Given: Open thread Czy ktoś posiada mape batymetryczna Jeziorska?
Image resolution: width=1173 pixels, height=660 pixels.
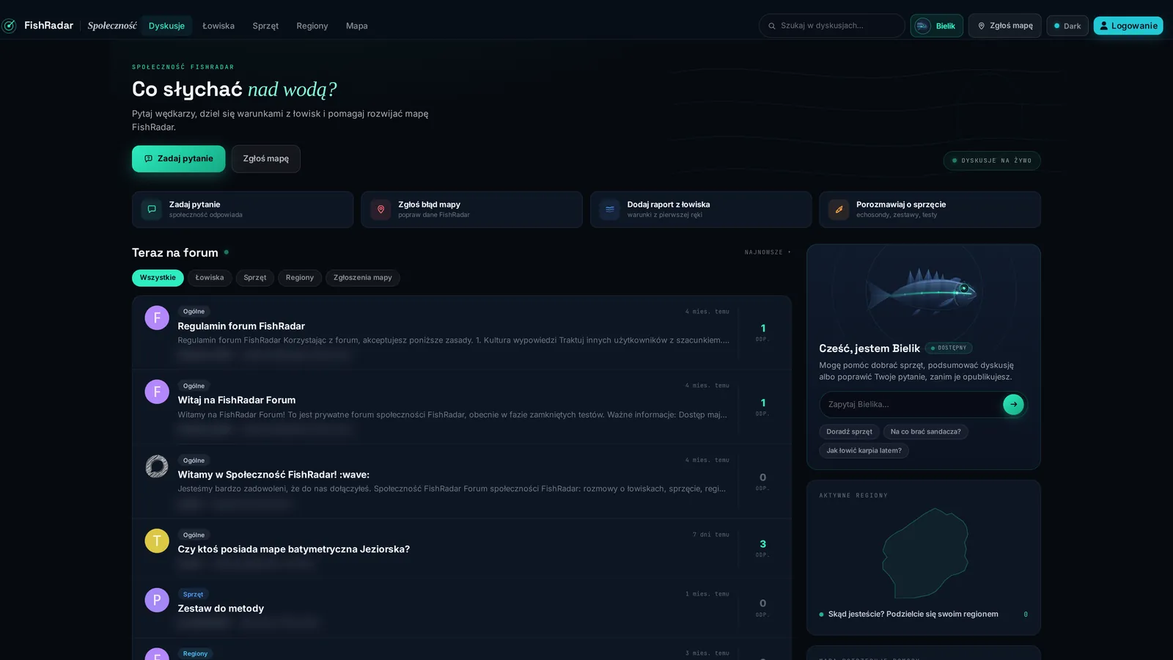Looking at the screenshot, I should [294, 549].
